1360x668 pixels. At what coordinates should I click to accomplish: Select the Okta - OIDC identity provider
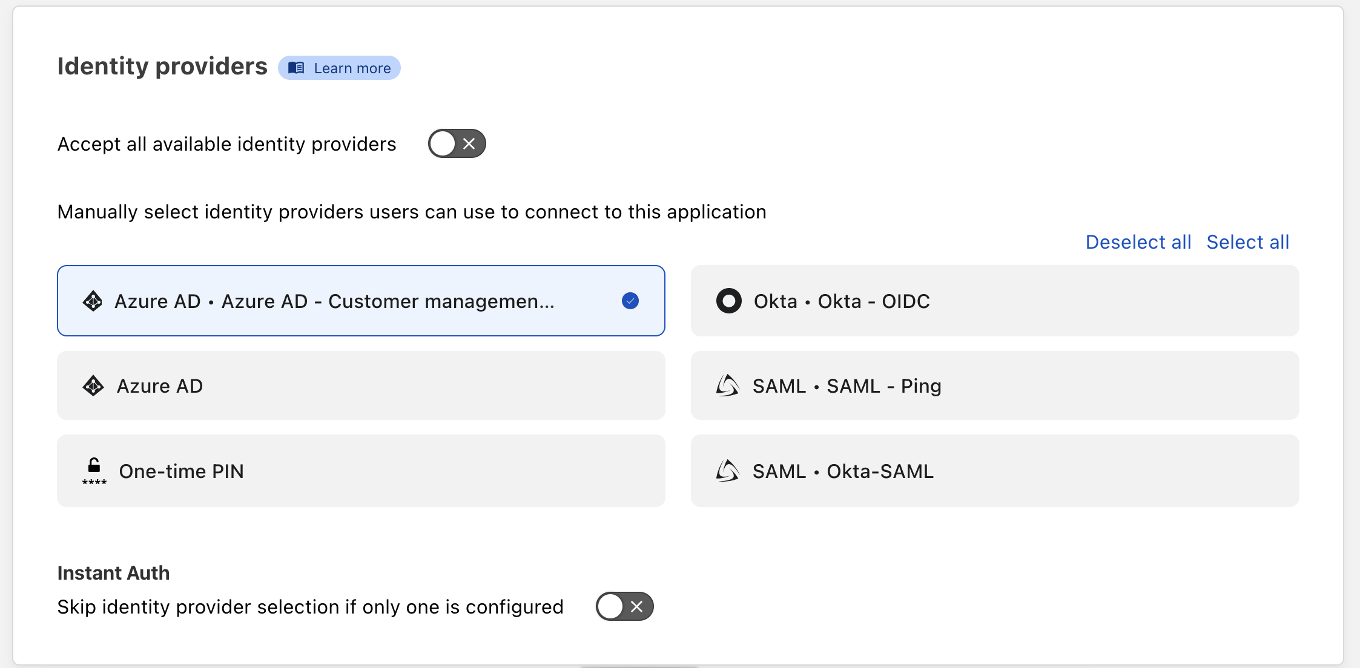coord(995,301)
